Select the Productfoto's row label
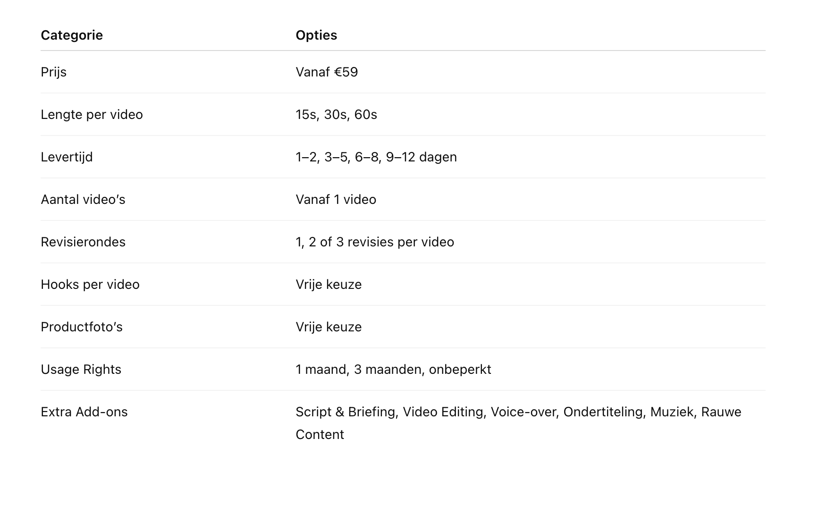827x506 pixels. (x=82, y=327)
